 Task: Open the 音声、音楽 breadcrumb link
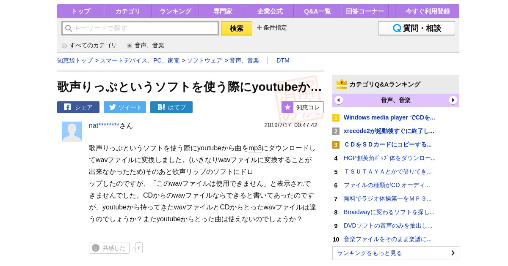pos(244,60)
